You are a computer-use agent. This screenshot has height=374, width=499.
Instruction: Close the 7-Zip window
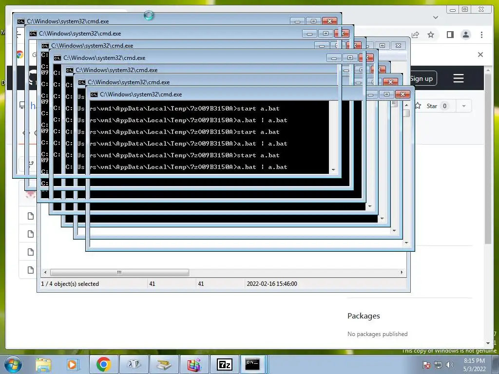tap(398, 45)
